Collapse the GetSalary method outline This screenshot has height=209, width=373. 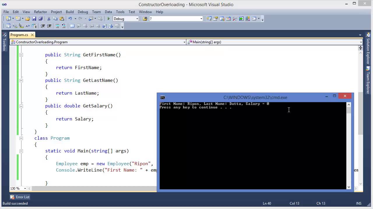click(21, 106)
